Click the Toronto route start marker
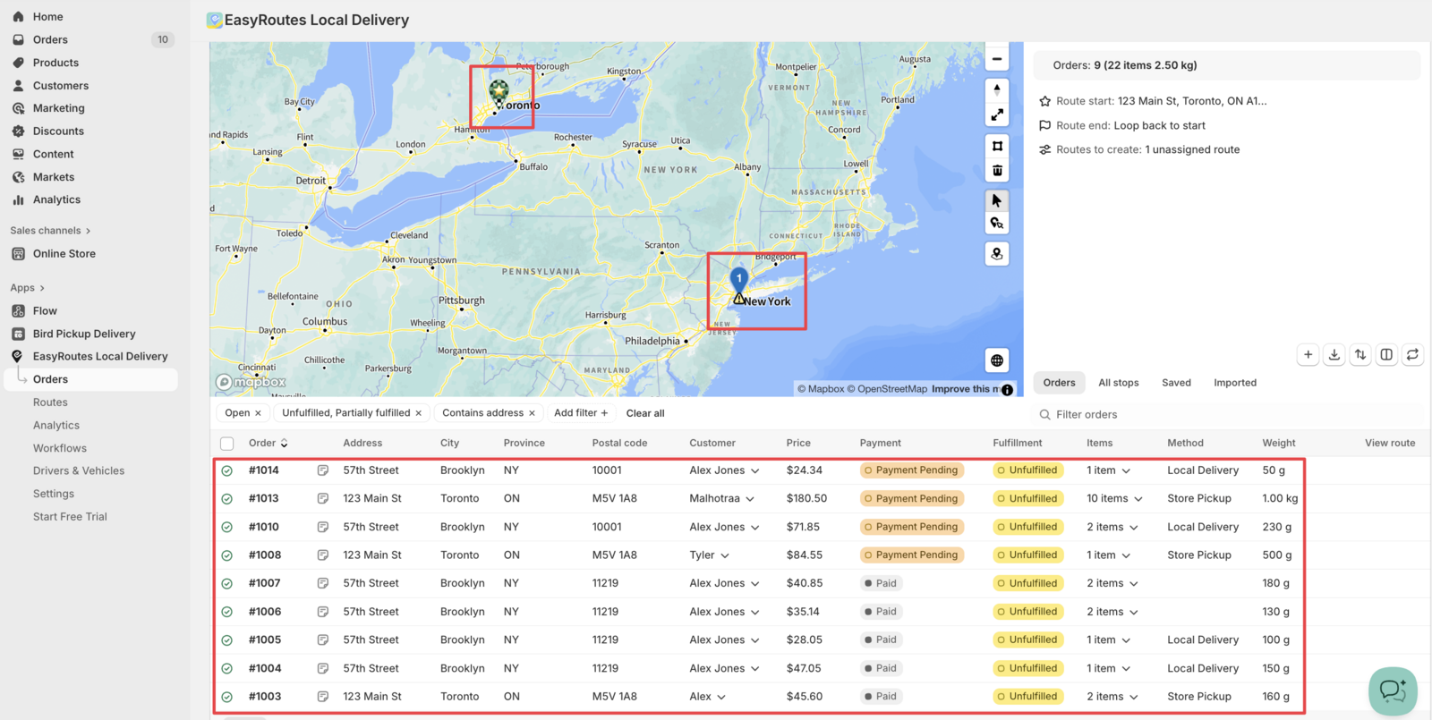The height and width of the screenshot is (720, 1432). pyautogui.click(x=499, y=91)
